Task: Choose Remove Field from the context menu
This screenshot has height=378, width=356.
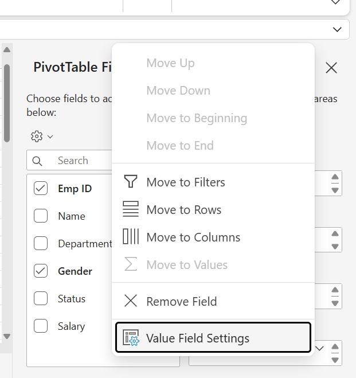Action: [x=181, y=302]
